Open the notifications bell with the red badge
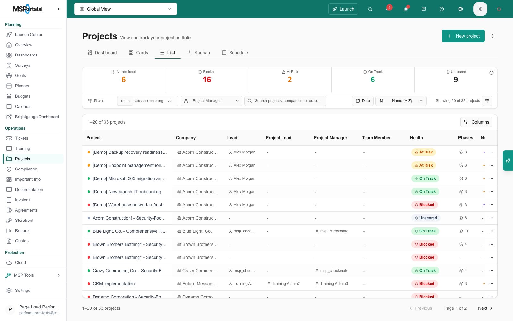The height and width of the screenshot is (321, 513). tap(388, 9)
